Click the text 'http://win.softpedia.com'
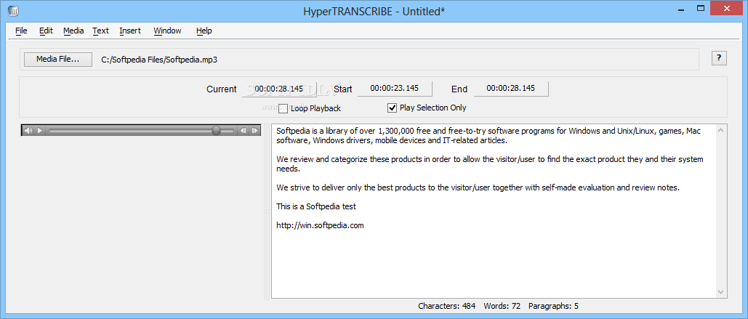 (320, 225)
